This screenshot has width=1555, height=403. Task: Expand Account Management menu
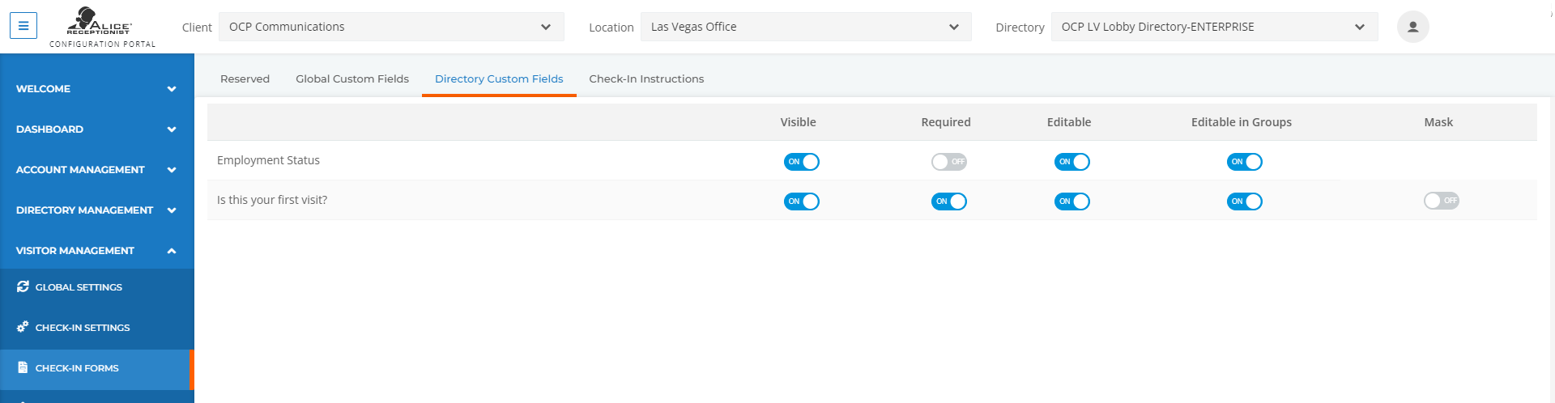point(97,169)
